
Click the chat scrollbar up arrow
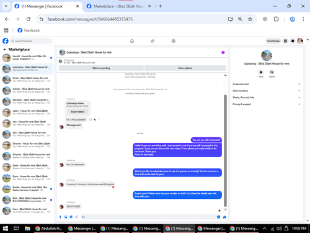(225, 75)
